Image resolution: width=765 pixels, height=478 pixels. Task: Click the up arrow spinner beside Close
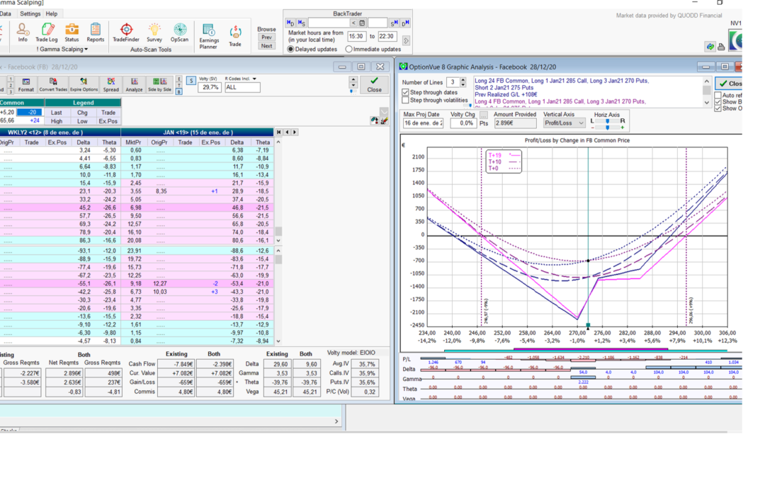353,79
